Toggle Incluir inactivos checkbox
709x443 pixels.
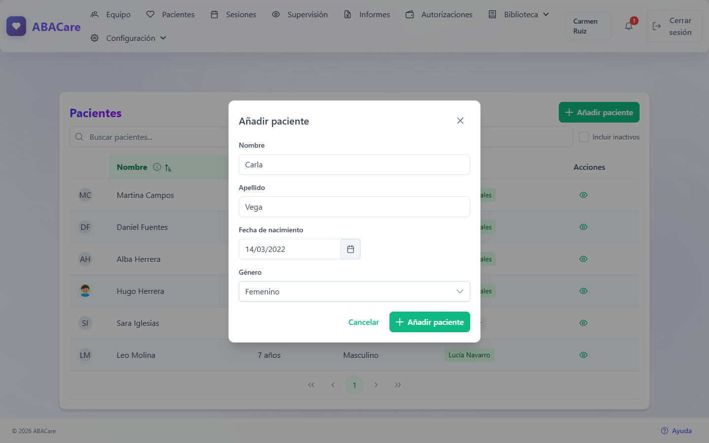pyautogui.click(x=584, y=137)
